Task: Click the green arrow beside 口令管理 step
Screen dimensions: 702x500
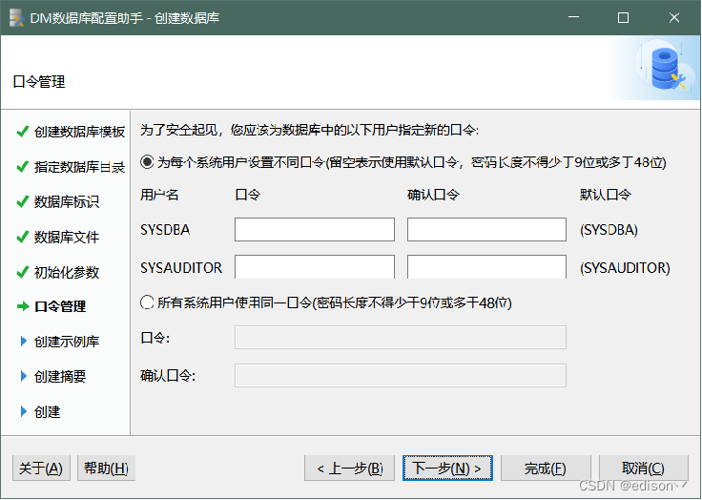Action: coord(23,306)
